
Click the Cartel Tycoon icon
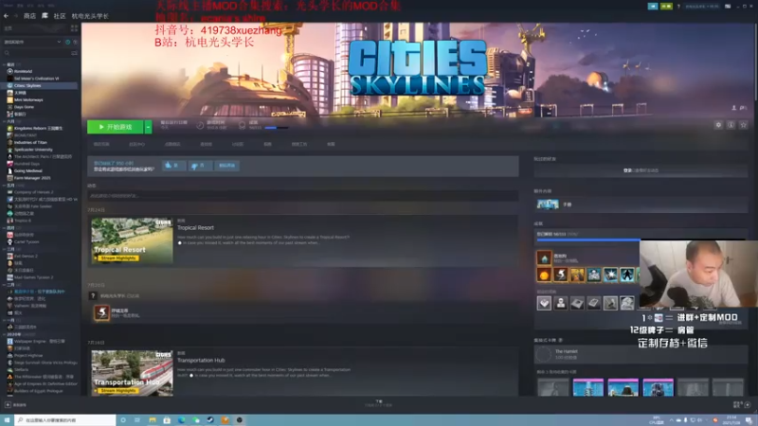(x=9, y=241)
